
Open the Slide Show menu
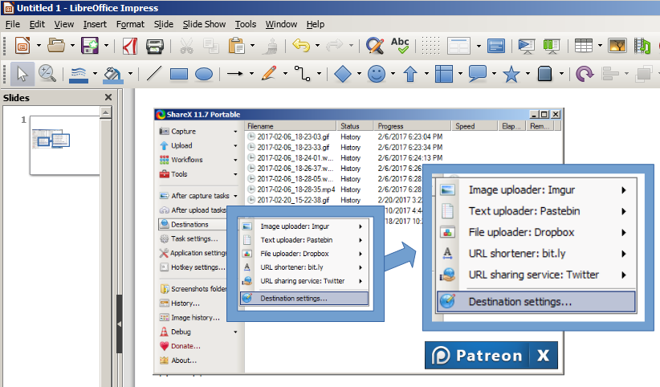(x=204, y=24)
